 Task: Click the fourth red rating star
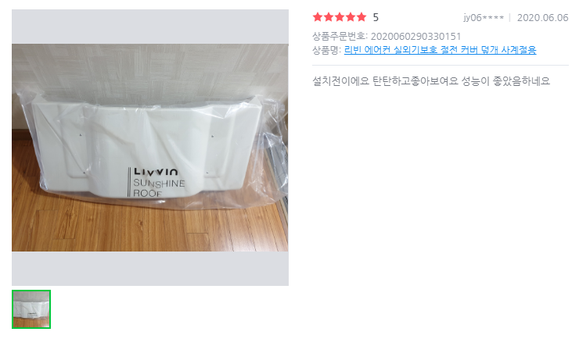(351, 17)
